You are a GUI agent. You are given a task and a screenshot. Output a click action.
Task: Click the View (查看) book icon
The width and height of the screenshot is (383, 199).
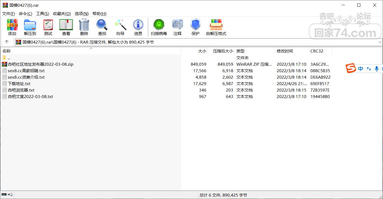[x=66, y=27]
